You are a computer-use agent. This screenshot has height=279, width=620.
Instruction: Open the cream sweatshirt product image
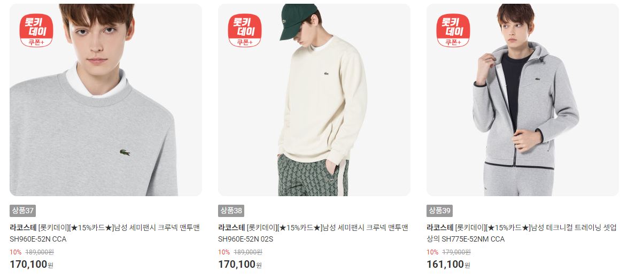(x=314, y=100)
